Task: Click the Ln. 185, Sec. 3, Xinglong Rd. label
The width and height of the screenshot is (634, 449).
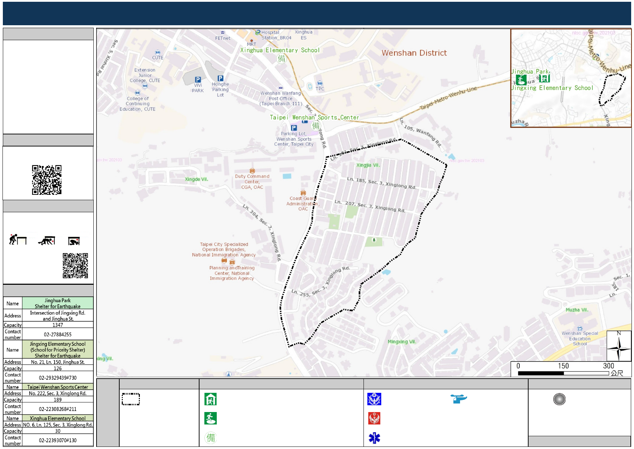Action: [381, 183]
